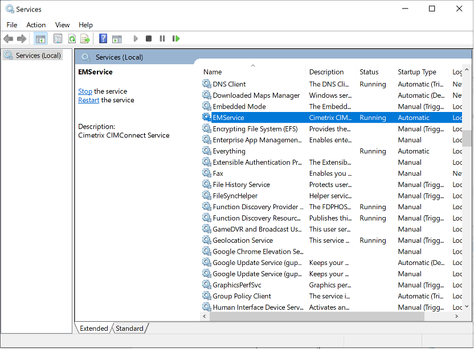Click the Pause Service toolbar button
Viewport: 474px width, 349px height.
click(162, 39)
